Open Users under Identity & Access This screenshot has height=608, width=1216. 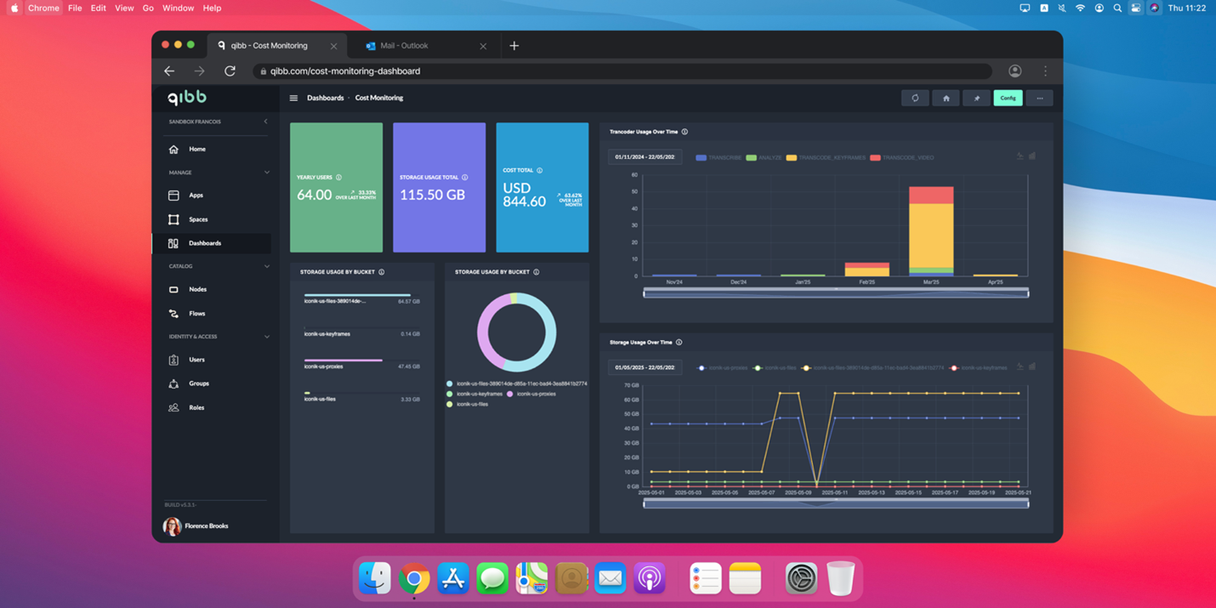212,360
